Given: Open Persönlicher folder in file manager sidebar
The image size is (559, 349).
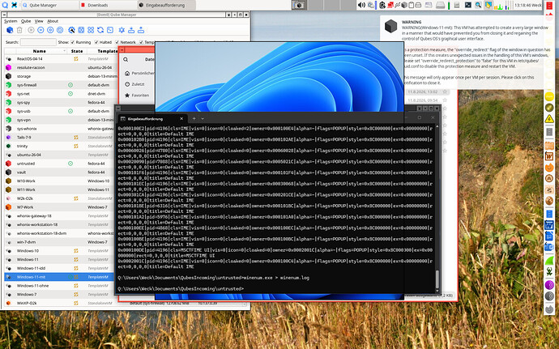Looking at the screenshot, I should pyautogui.click(x=139, y=73).
